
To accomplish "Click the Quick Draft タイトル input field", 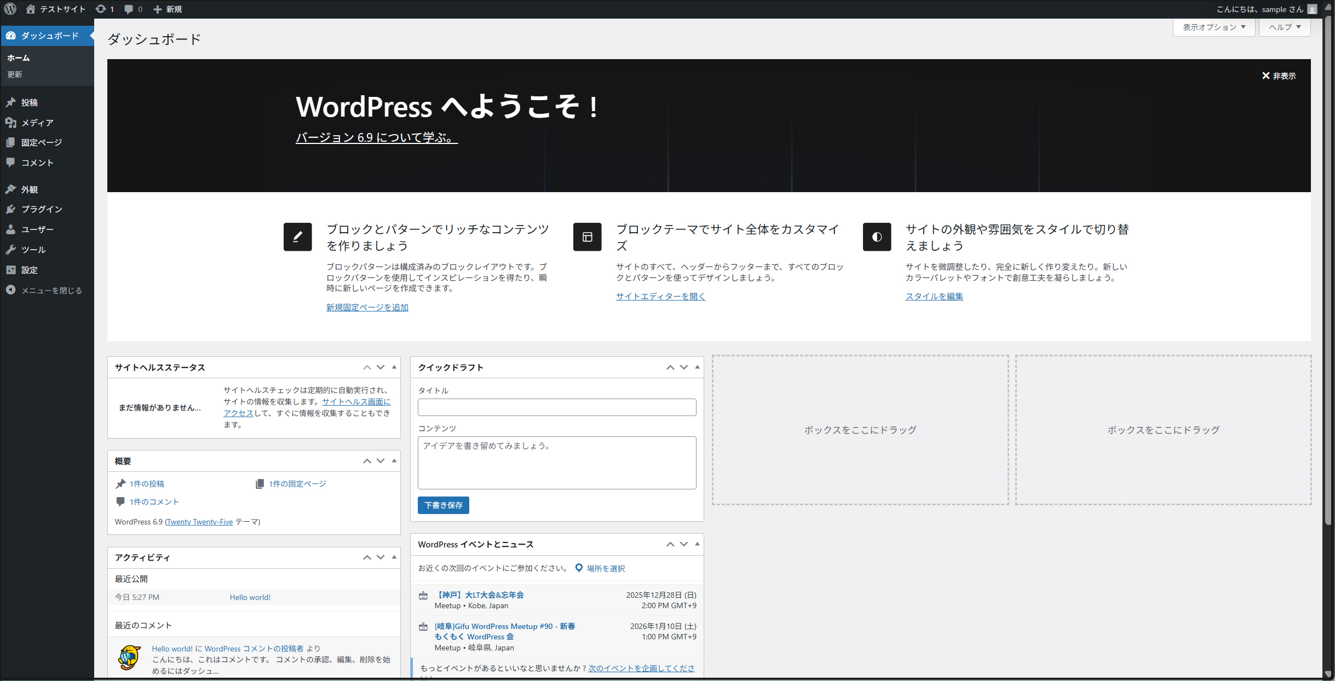I will [x=556, y=407].
